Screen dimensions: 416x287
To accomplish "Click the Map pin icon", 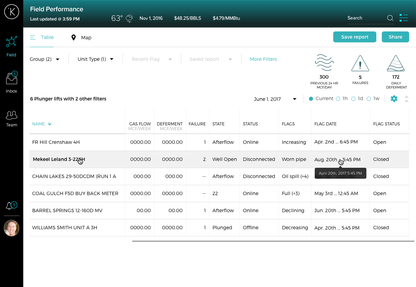I will 74,38.
